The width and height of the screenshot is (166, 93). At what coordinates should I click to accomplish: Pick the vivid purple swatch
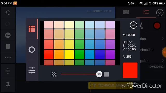pyautogui.click(x=110, y=55)
